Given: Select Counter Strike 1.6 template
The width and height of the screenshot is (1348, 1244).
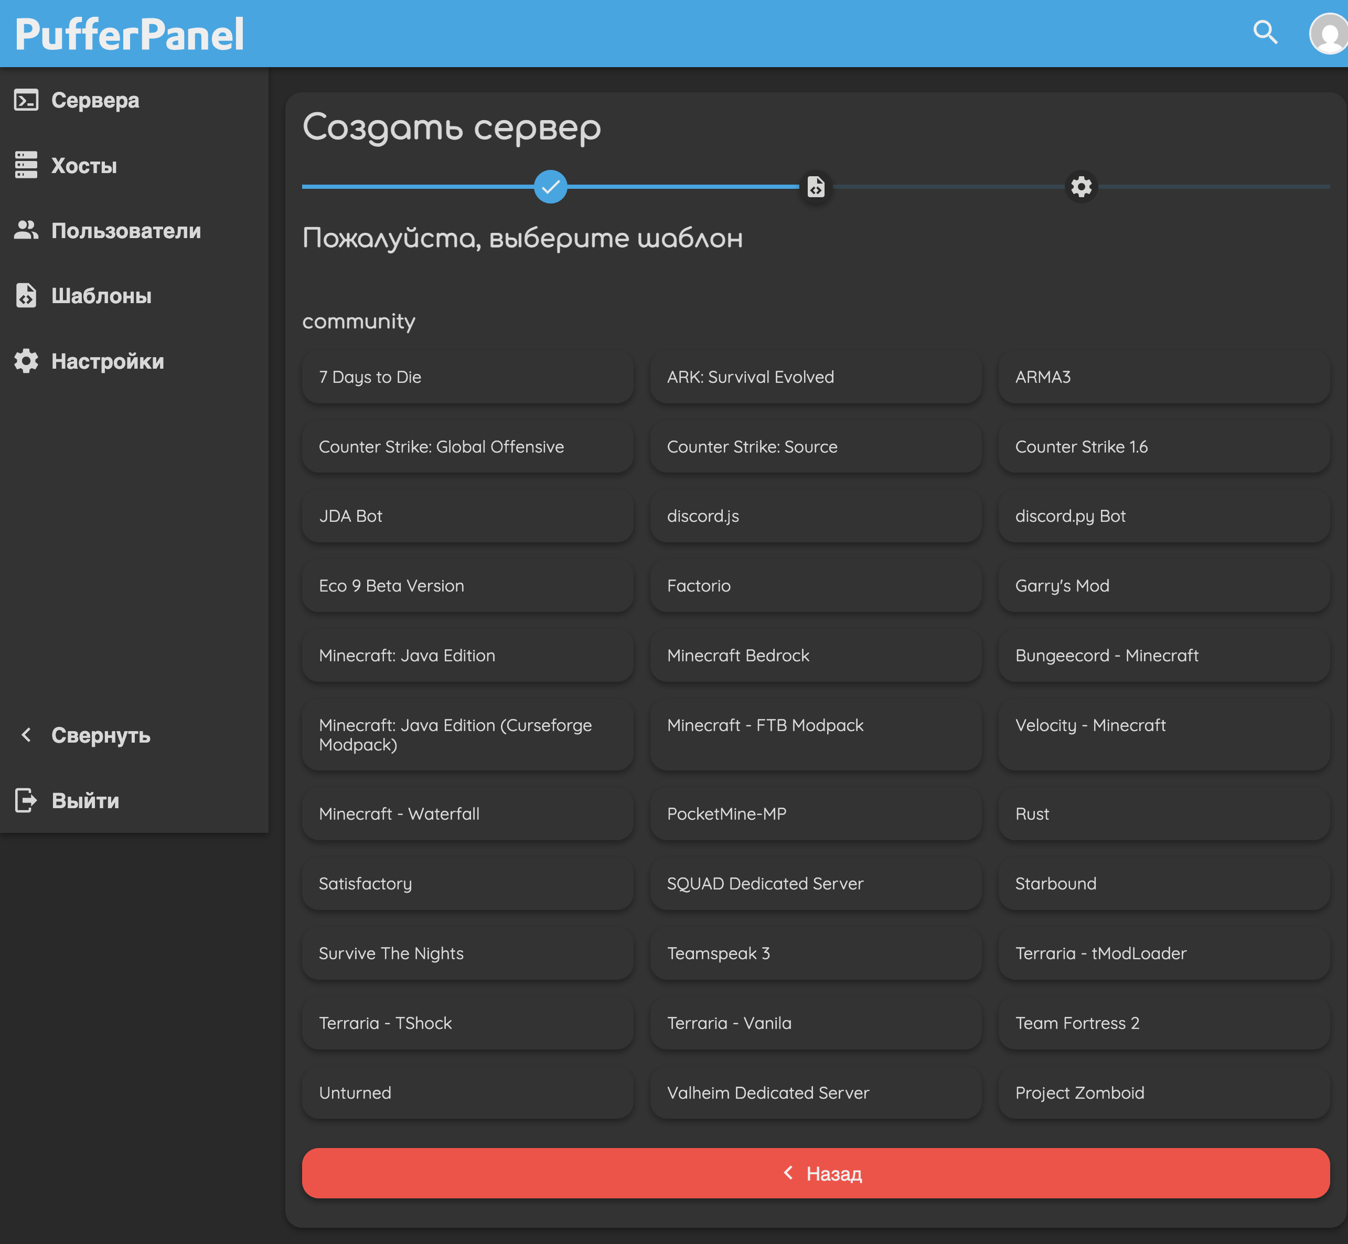Looking at the screenshot, I should click(x=1163, y=446).
